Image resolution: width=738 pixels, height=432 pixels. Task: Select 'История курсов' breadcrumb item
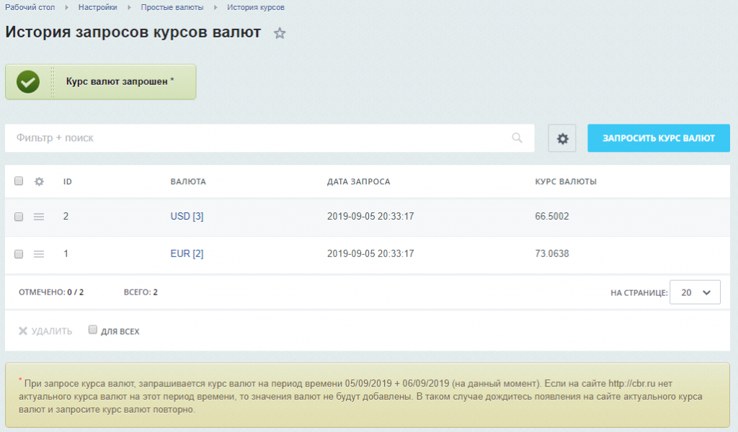(x=256, y=7)
